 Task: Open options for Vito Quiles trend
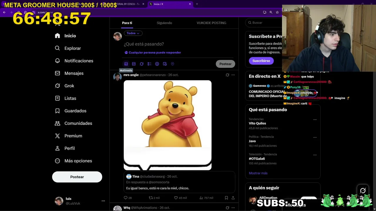[315, 120]
